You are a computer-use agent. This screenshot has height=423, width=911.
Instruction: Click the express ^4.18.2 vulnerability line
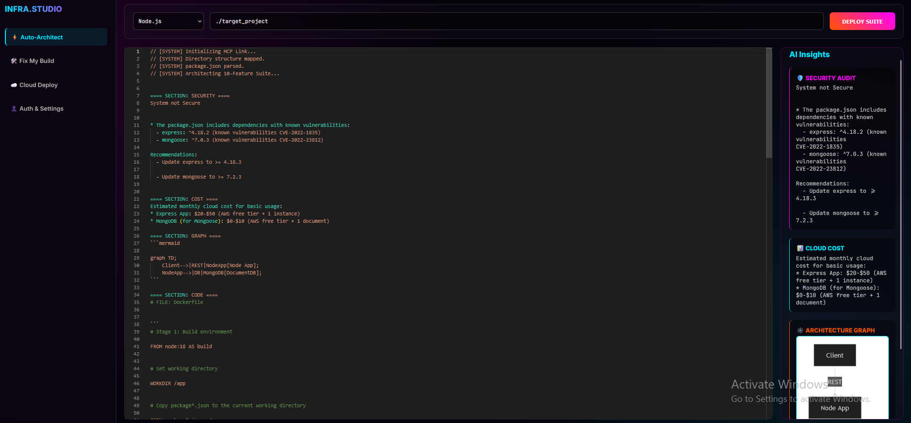tap(238, 132)
